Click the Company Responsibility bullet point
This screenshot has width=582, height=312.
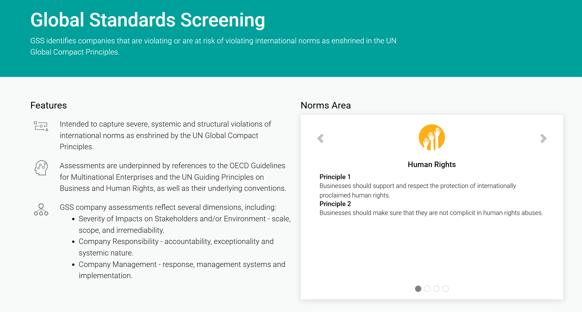176,247
